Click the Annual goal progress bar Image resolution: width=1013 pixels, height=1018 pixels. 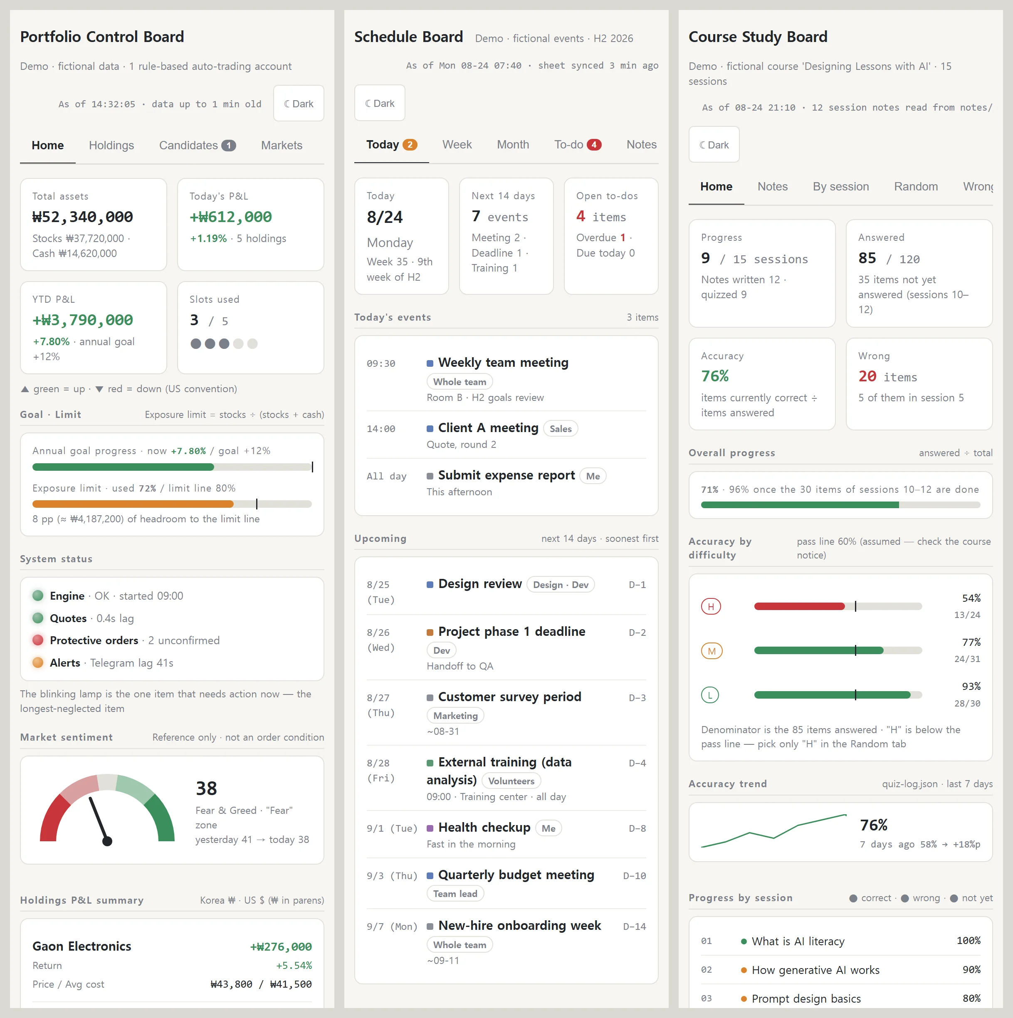pyautogui.click(x=172, y=467)
